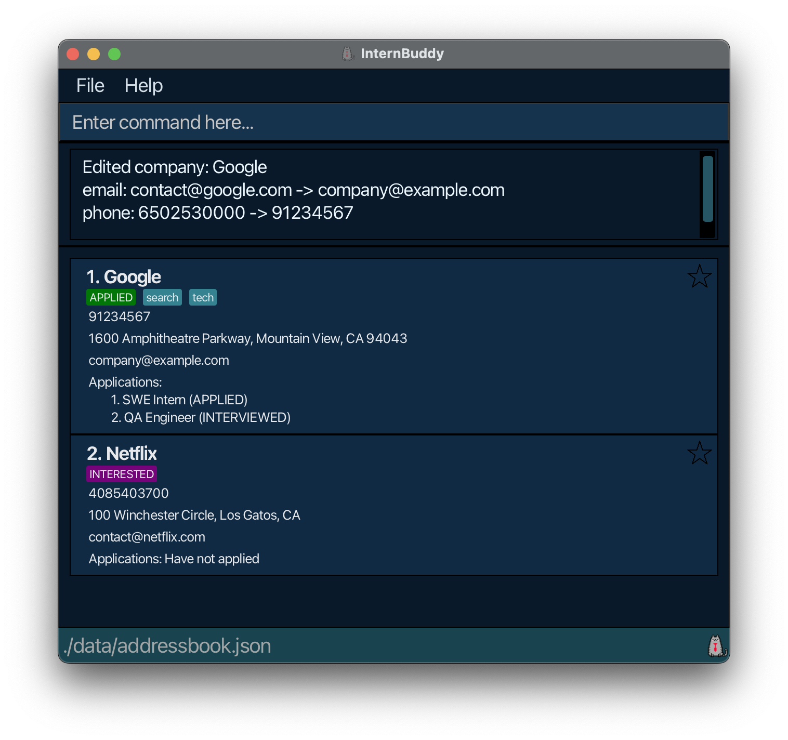Click contact@netflix.com email text

tap(147, 537)
